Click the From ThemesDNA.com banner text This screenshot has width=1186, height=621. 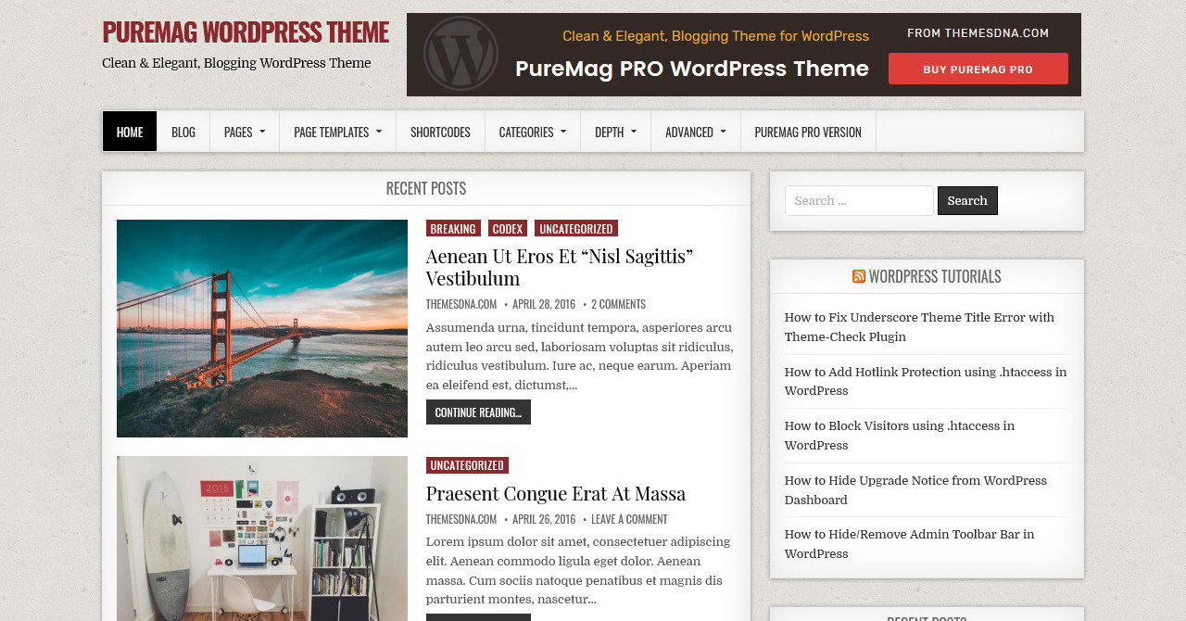tap(978, 32)
